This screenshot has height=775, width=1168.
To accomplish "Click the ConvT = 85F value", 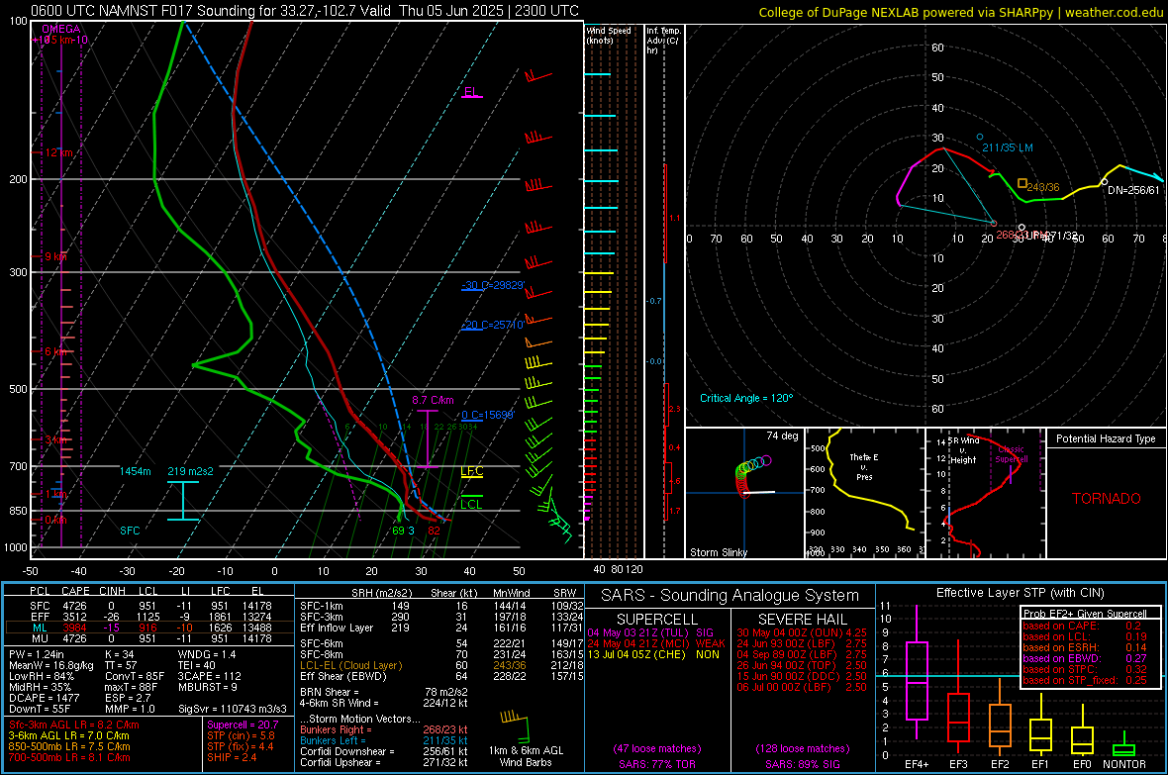I will tap(134, 676).
